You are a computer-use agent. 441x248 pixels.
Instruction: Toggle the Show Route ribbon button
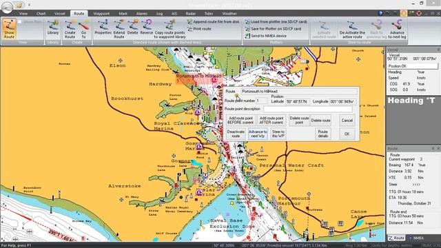(9, 29)
